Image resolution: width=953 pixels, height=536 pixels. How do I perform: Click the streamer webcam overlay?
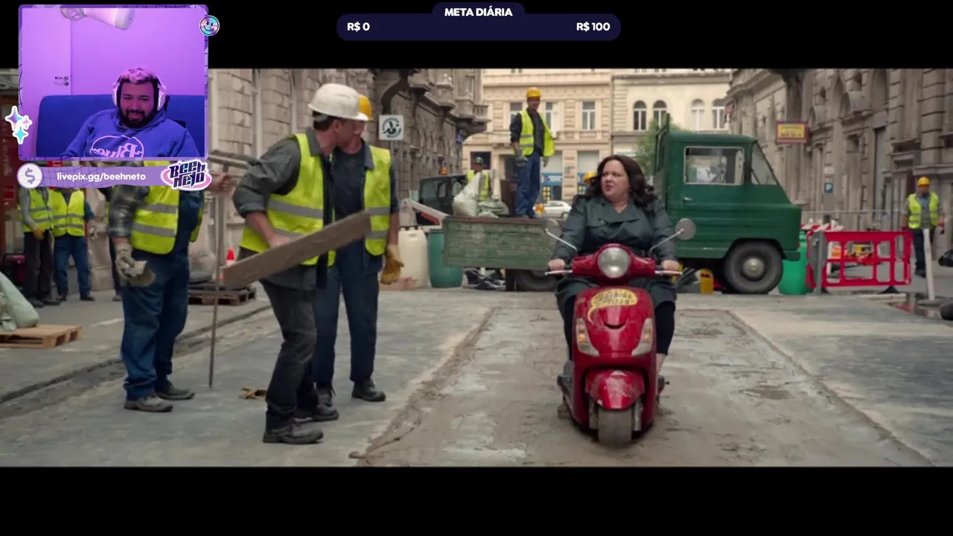tap(112, 83)
